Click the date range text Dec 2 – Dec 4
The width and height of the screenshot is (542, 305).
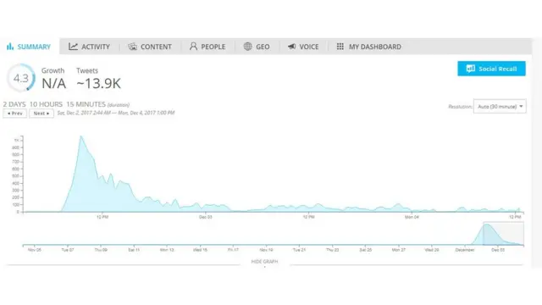click(116, 113)
